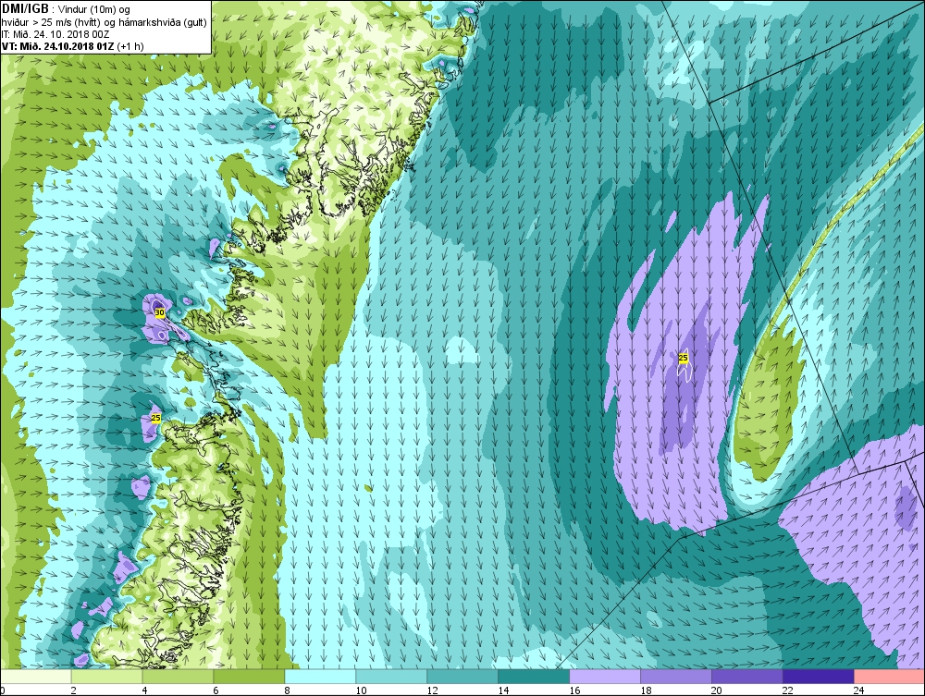This screenshot has height=696, width=925.
Task: Click the salmon pink legend swatch above 24 m/s
Action: (x=889, y=677)
